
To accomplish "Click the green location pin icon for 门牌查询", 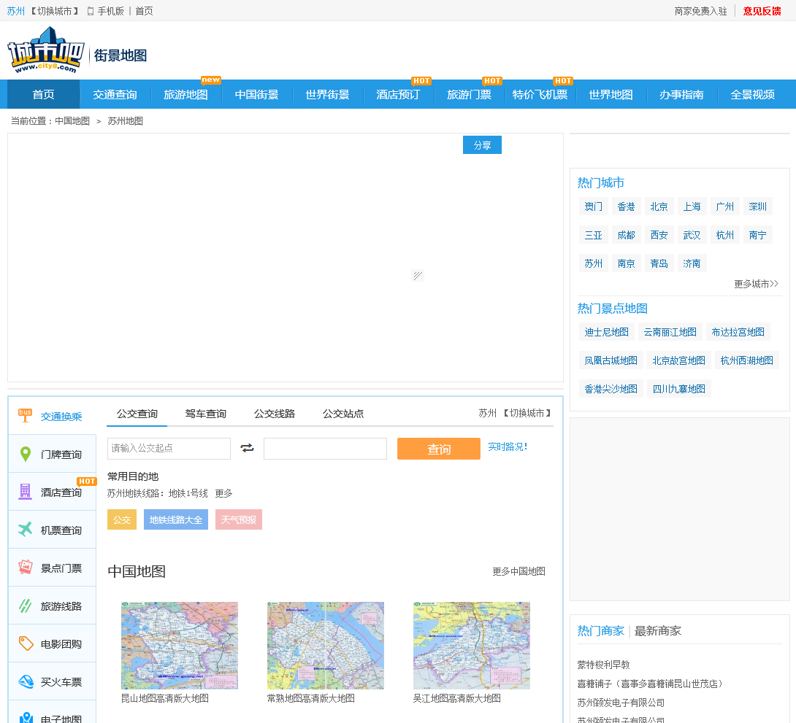I will (x=26, y=454).
